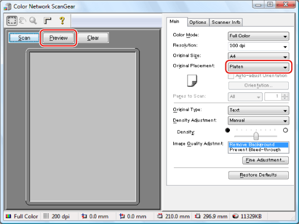The height and width of the screenshot is (224, 299).
Task: Open the Pages to Scan All dropdown
Action: tap(245, 97)
